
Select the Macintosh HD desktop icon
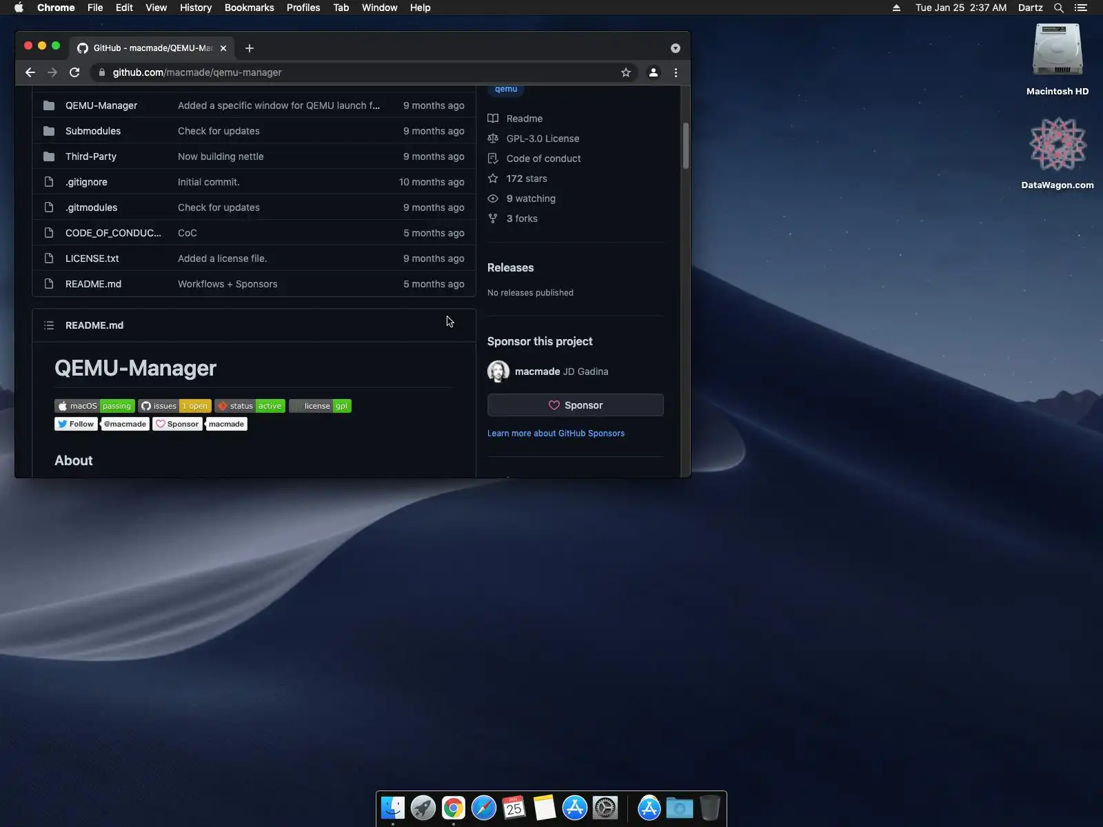1058,60
